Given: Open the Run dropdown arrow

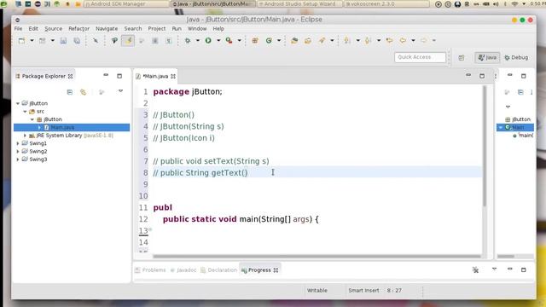Looking at the screenshot, I should pyautogui.click(x=218, y=41).
